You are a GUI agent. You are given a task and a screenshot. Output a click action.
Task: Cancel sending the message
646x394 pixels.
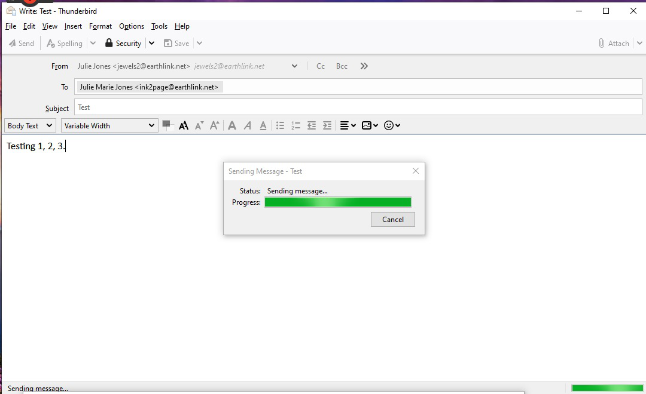click(x=392, y=219)
